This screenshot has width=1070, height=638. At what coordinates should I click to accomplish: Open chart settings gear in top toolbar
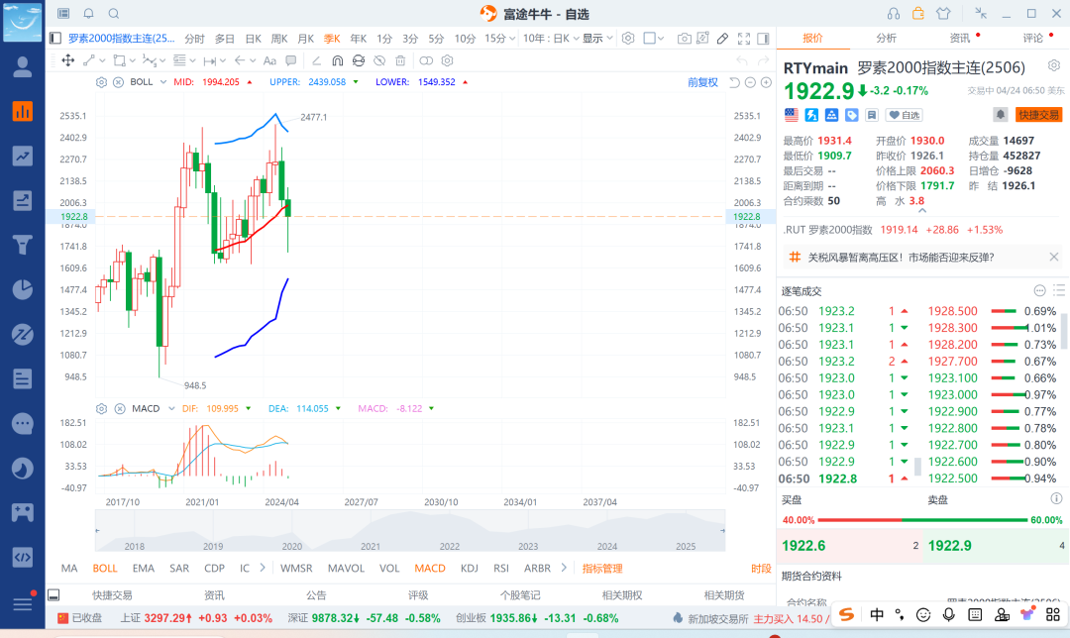click(628, 39)
